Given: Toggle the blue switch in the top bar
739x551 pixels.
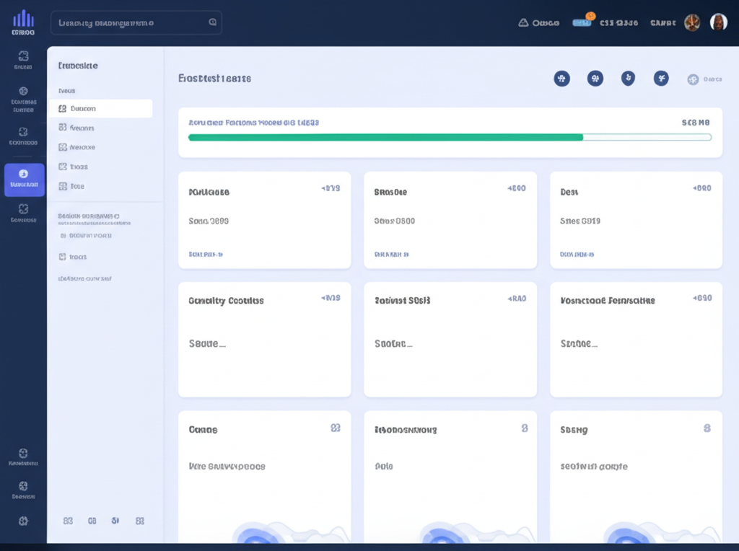Looking at the screenshot, I should (582, 22).
